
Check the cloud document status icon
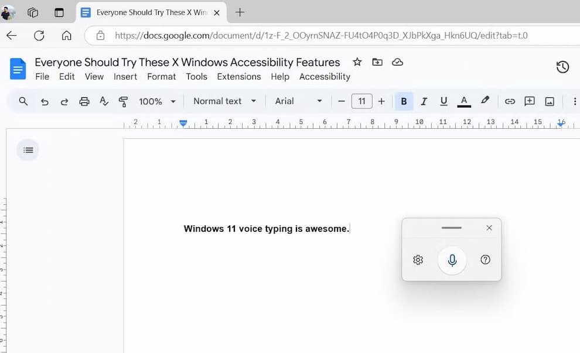tap(397, 62)
